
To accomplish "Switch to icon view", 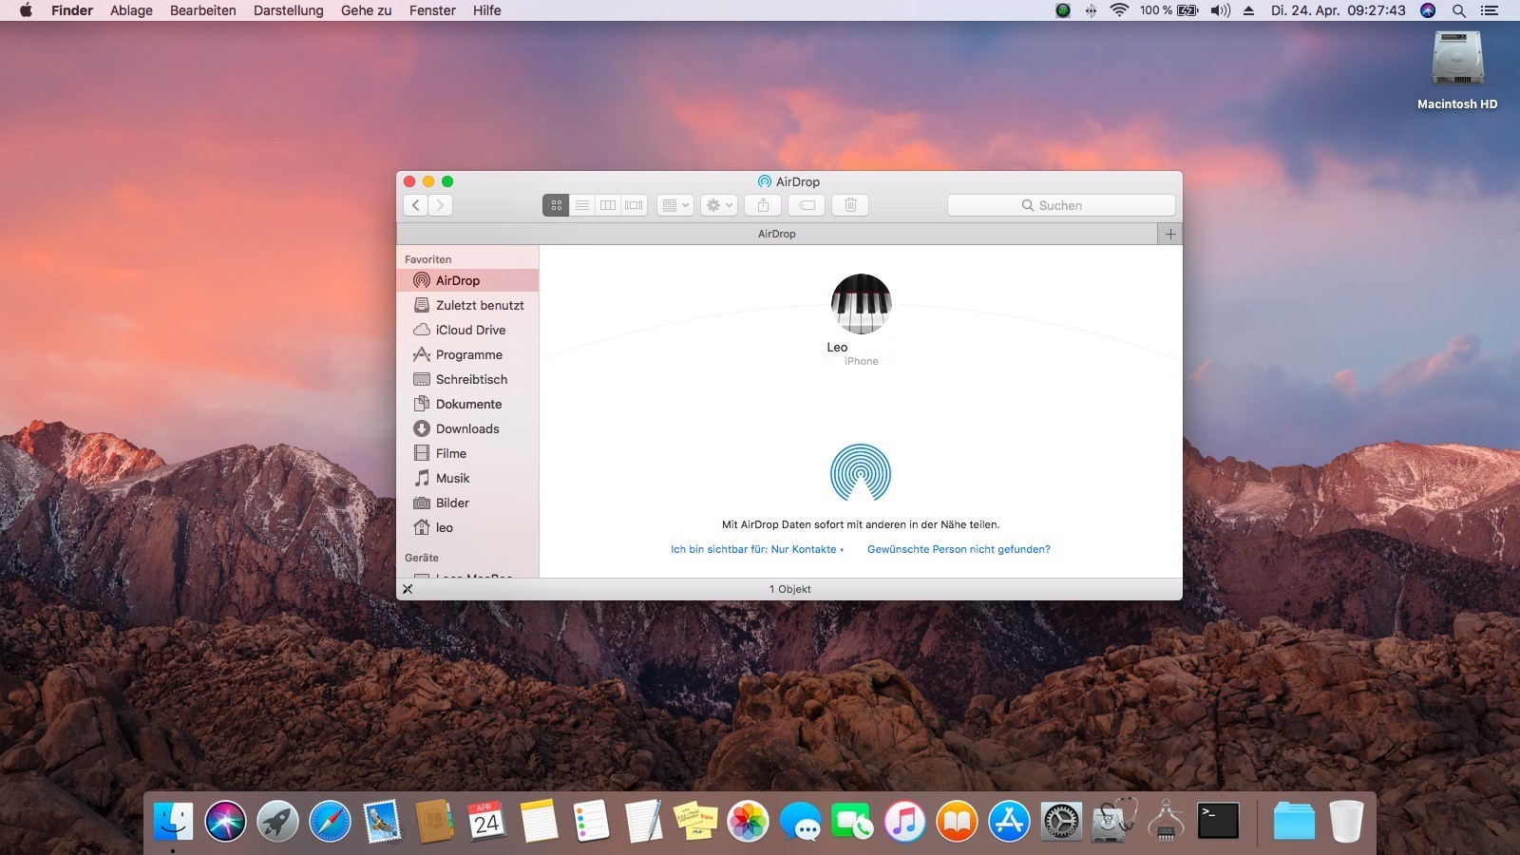I will pos(556,205).
